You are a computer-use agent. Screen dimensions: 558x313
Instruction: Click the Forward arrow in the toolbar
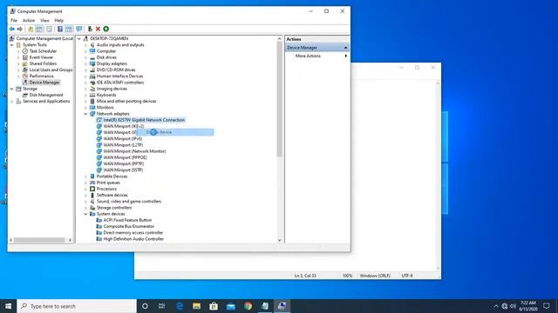pyautogui.click(x=20, y=29)
